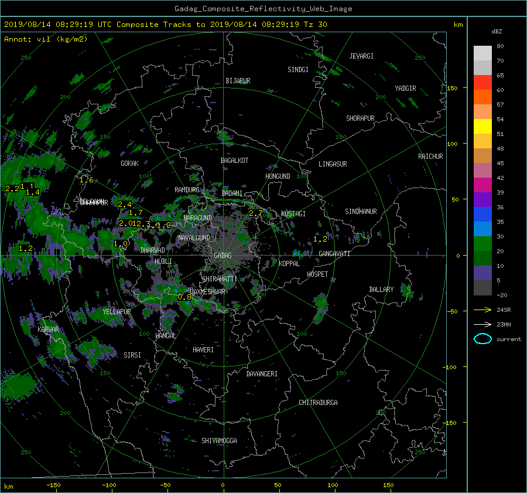Click the GANGAVATI city label
The image size is (527, 493).
point(334,254)
